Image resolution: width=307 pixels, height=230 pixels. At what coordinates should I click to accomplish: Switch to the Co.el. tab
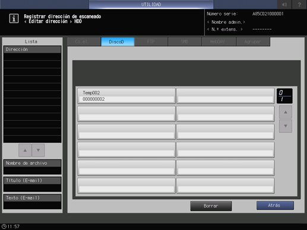pyautogui.click(x=84, y=41)
